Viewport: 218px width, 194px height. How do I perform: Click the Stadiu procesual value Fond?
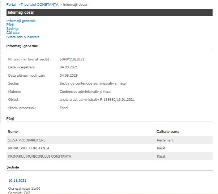click(64, 108)
